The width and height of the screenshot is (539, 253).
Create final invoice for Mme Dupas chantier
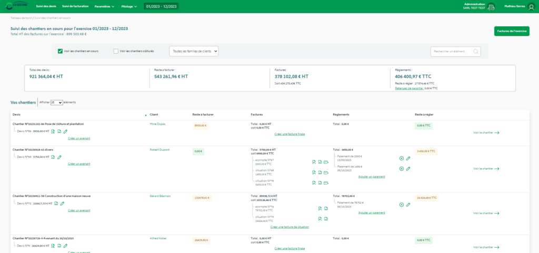point(290,134)
